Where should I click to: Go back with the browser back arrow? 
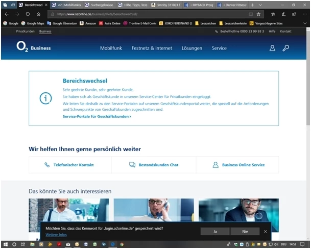pyautogui.click(x=7, y=14)
